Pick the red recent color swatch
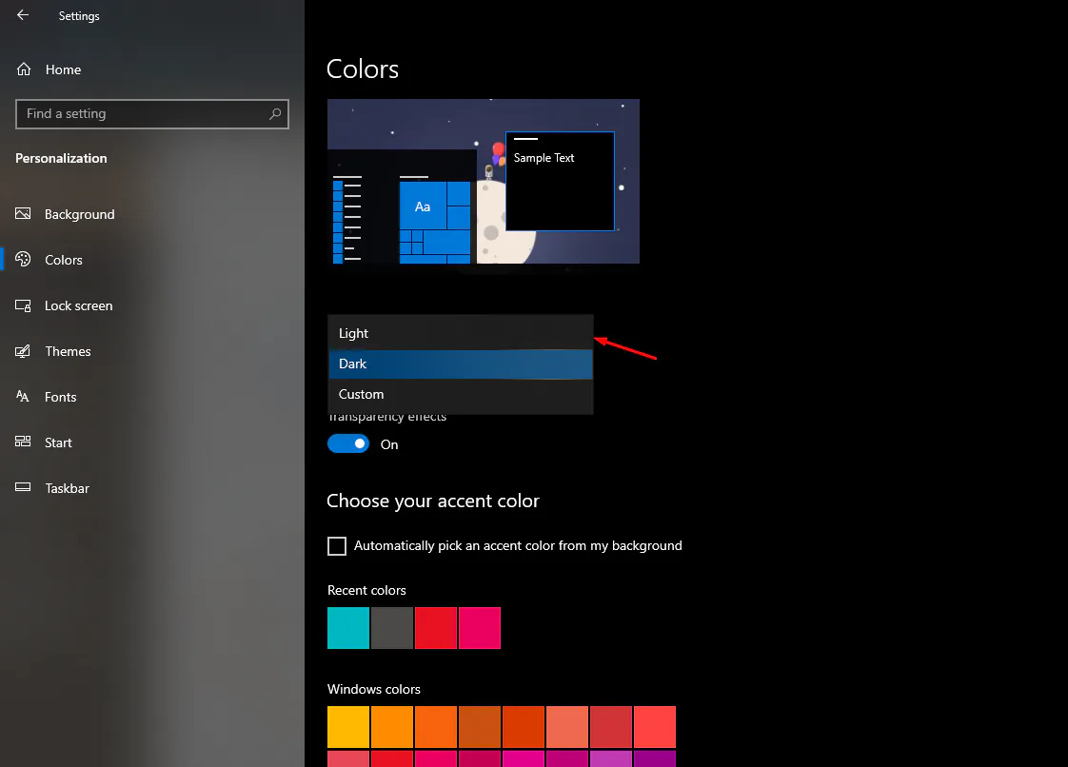Image resolution: width=1068 pixels, height=767 pixels. pyautogui.click(x=435, y=628)
